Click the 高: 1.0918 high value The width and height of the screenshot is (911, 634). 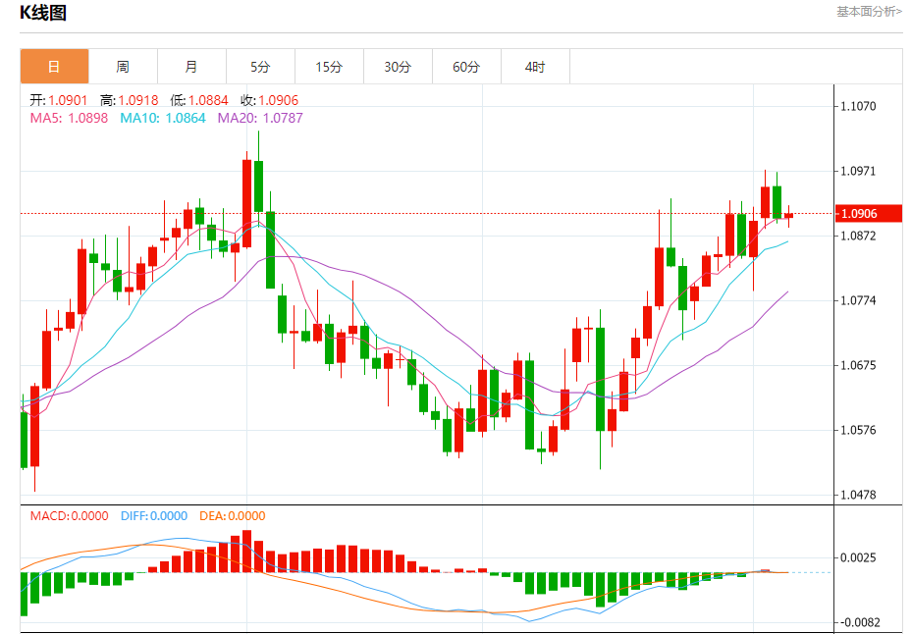(129, 100)
